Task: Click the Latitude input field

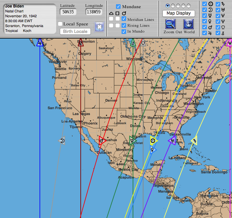Action: [x=68, y=12]
